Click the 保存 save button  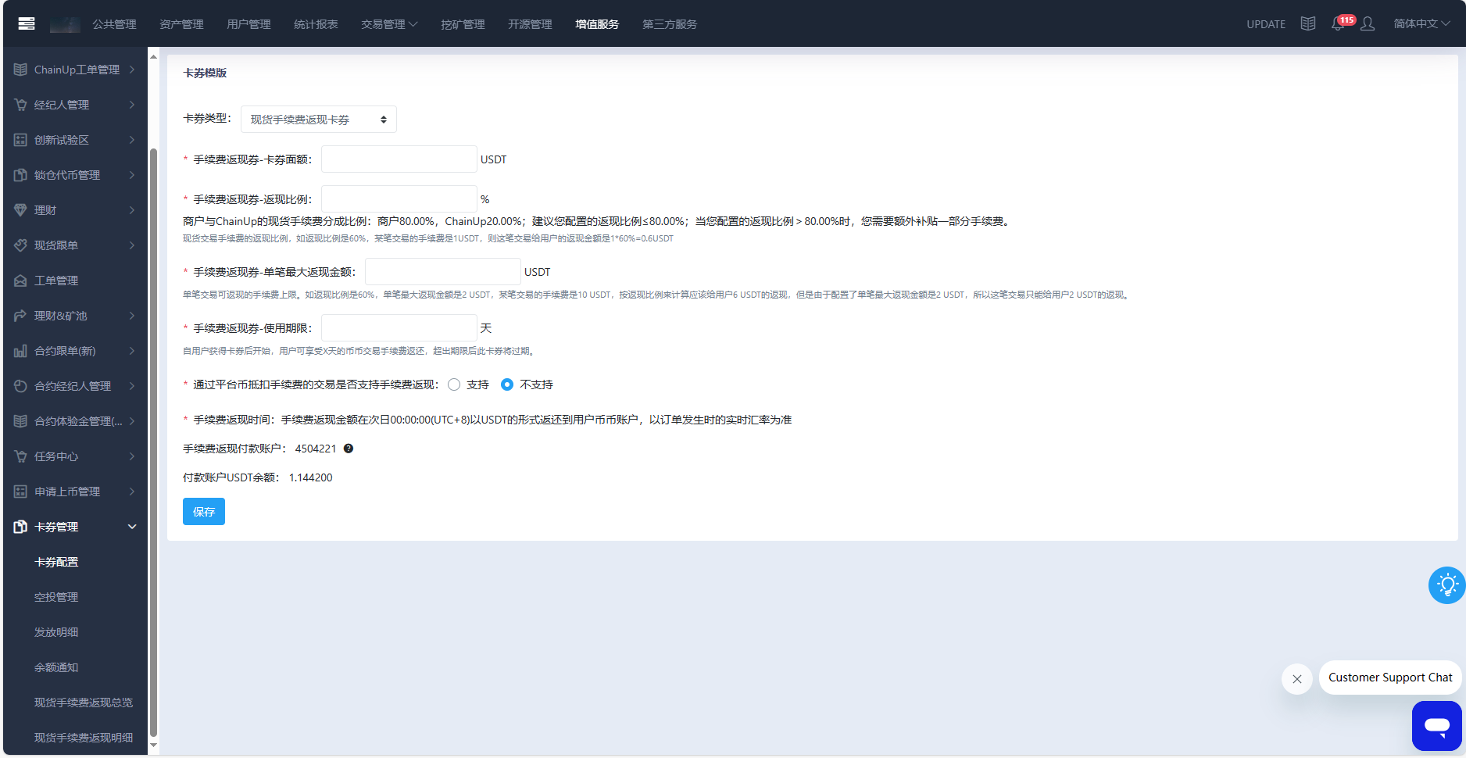tap(204, 512)
